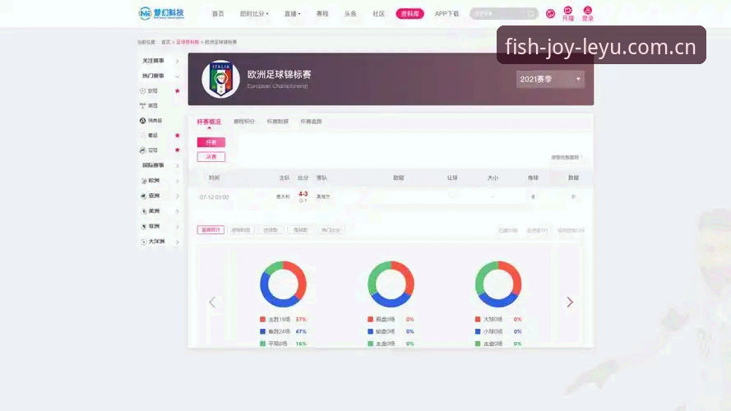Follow the 首页 breadcrumb link
This screenshot has height=411, width=731.
[165, 42]
